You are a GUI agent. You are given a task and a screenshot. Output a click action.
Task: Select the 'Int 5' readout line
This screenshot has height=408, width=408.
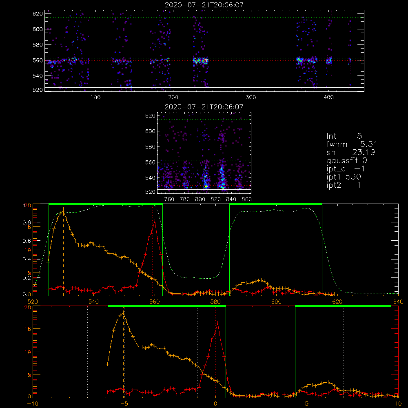[x=344, y=136]
